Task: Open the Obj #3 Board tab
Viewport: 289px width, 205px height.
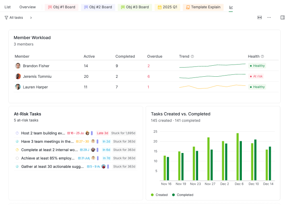Action: 135,7
